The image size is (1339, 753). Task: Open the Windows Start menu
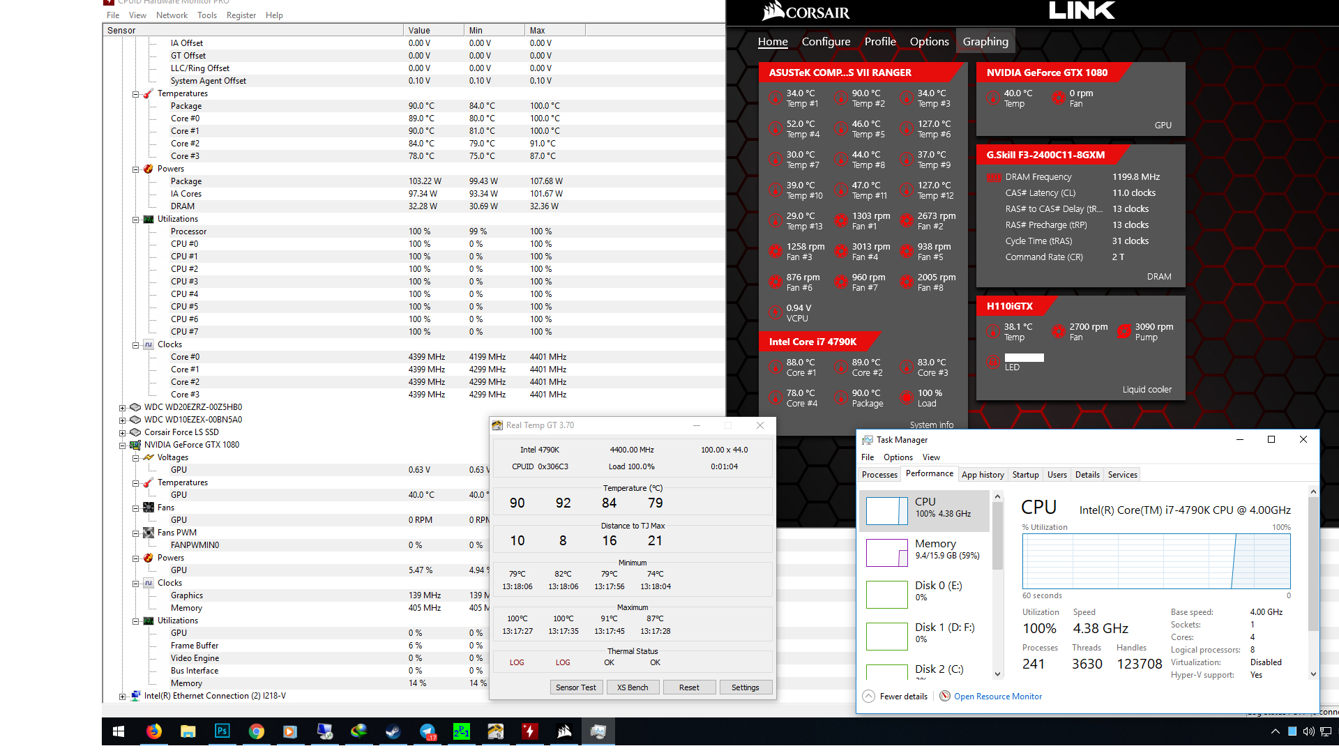[x=119, y=731]
